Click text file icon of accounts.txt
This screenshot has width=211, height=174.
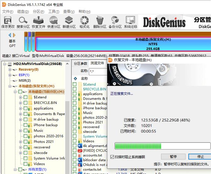(x=80, y=155)
